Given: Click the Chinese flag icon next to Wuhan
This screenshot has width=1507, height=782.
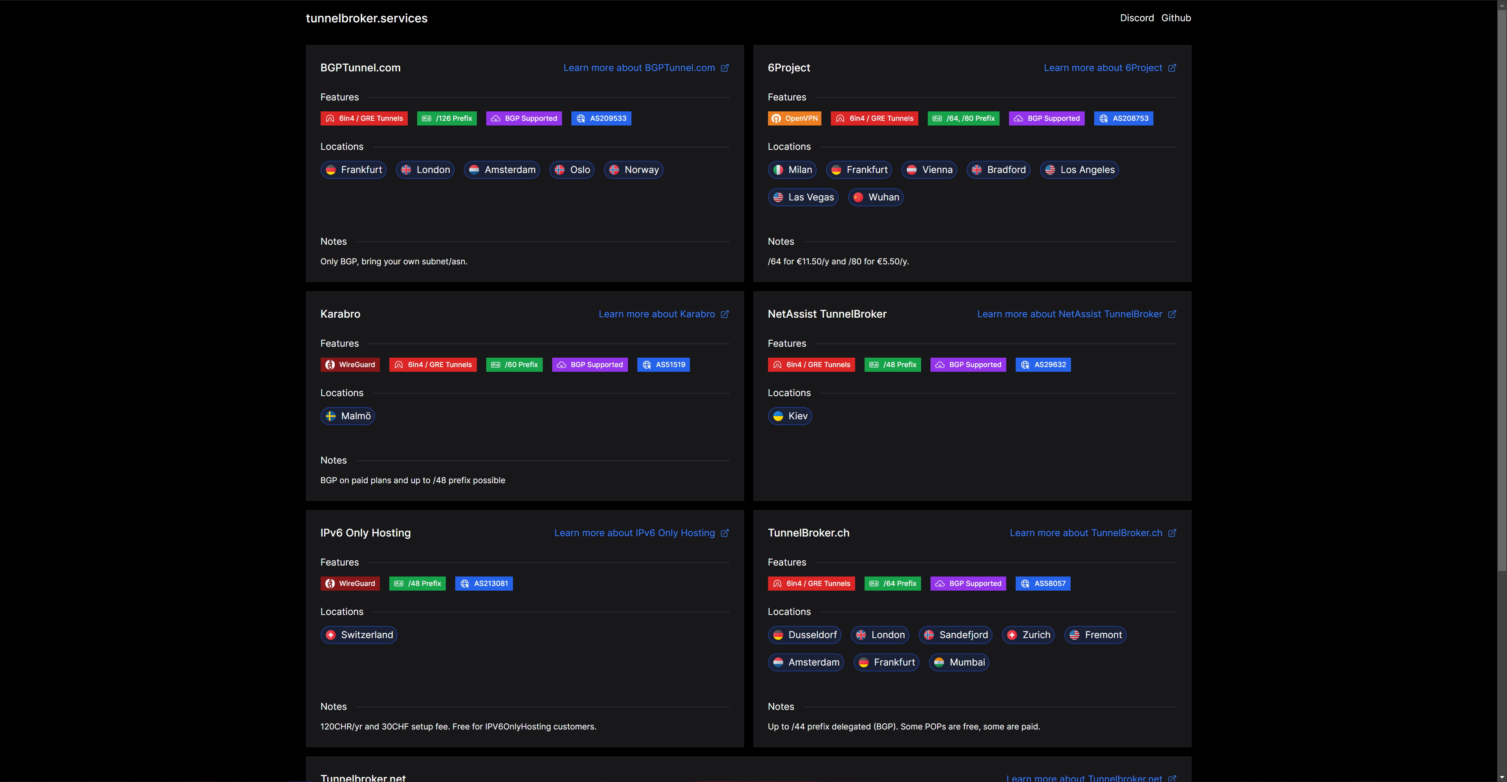Looking at the screenshot, I should pos(857,198).
